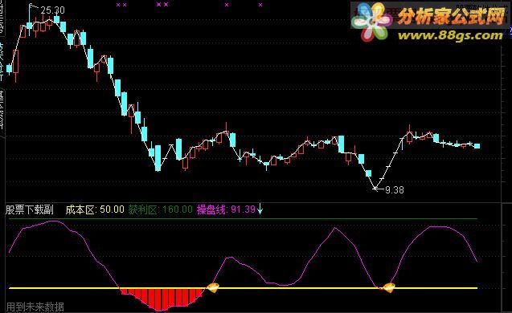
Task: Select the last cyan candlestick on the right
Action: click(477, 146)
